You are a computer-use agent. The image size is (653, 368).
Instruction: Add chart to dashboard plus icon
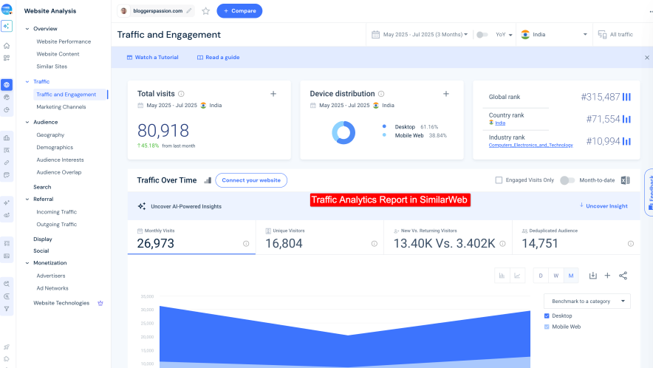pyautogui.click(x=608, y=276)
